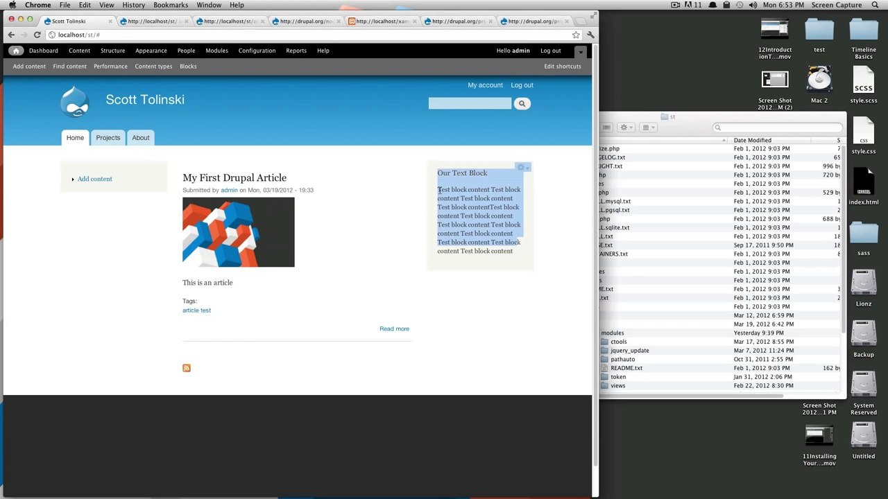Viewport: 888px width, 499px height.
Task: Open the Modules admin menu
Action: coord(216,51)
